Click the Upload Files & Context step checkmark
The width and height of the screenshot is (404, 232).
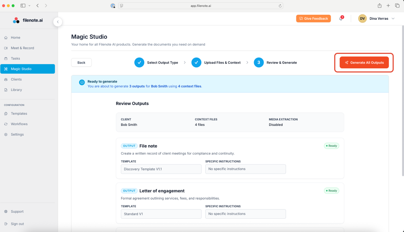click(196, 63)
